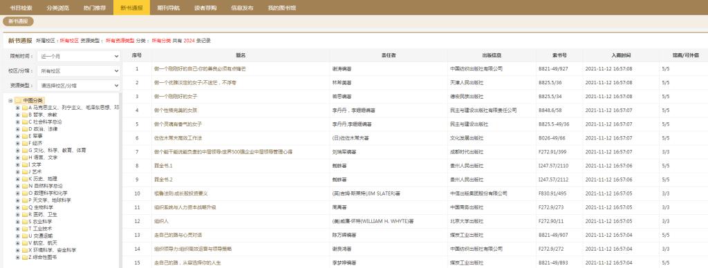Click the folder icon beside S 农业科学
The height and width of the screenshot is (268, 708).
(x=24, y=222)
